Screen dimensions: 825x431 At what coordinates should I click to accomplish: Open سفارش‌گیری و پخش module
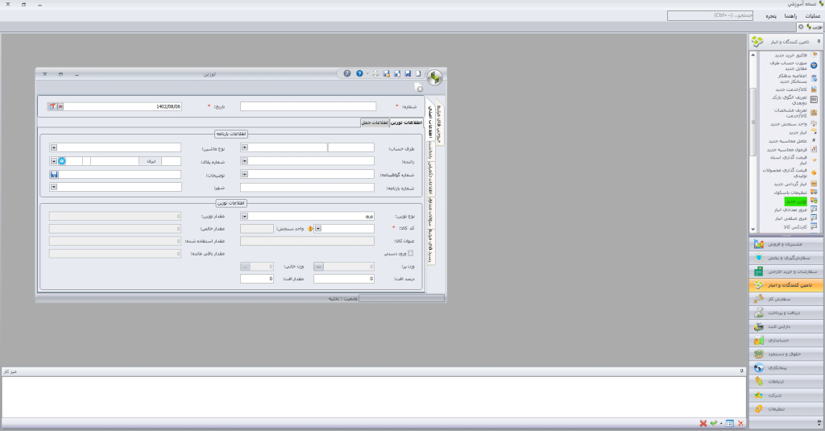point(786,258)
